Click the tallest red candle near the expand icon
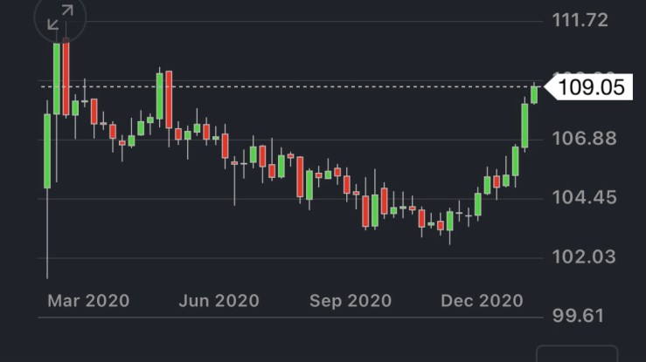This screenshot has width=646, height=362. (66, 79)
